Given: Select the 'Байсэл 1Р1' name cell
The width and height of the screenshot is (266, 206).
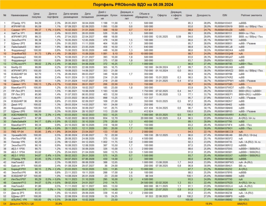Looking at the screenshot, I should (x=18, y=166).
